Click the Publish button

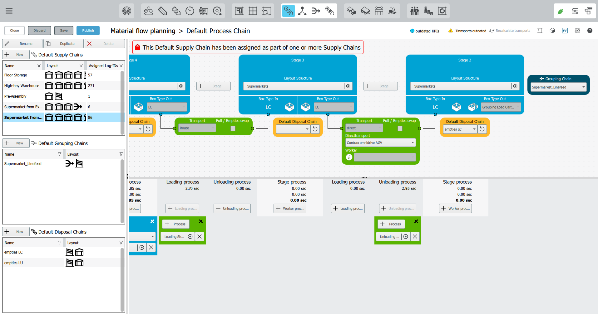click(x=88, y=31)
